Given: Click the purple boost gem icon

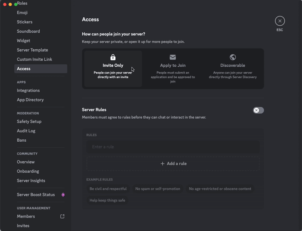Looking at the screenshot, I should coord(63,195).
